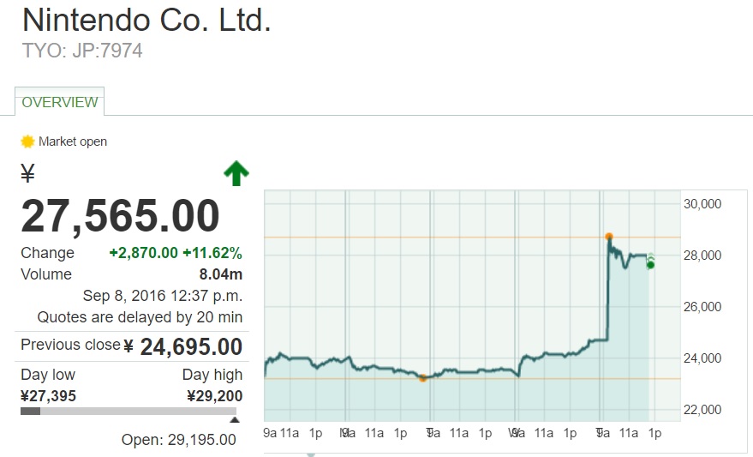Click the 'Change' label
The height and width of the screenshot is (457, 753).
(47, 253)
